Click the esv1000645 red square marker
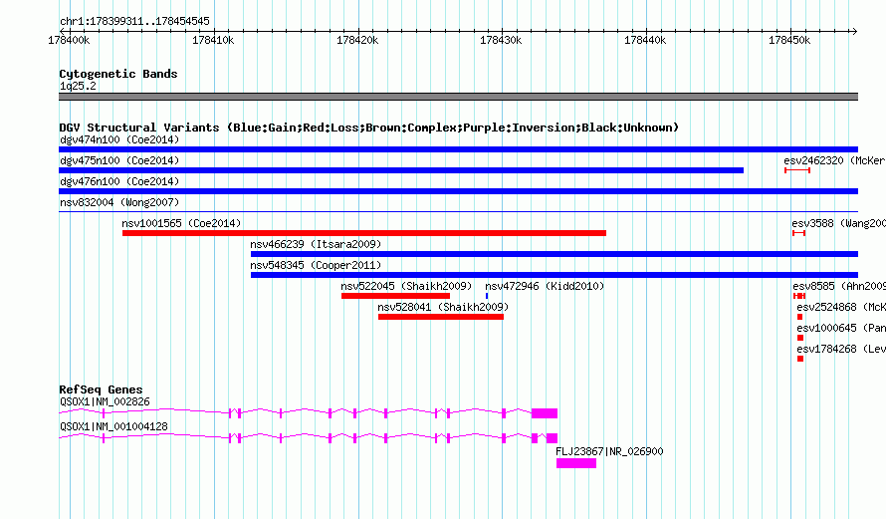886x519 pixels. coord(800,338)
